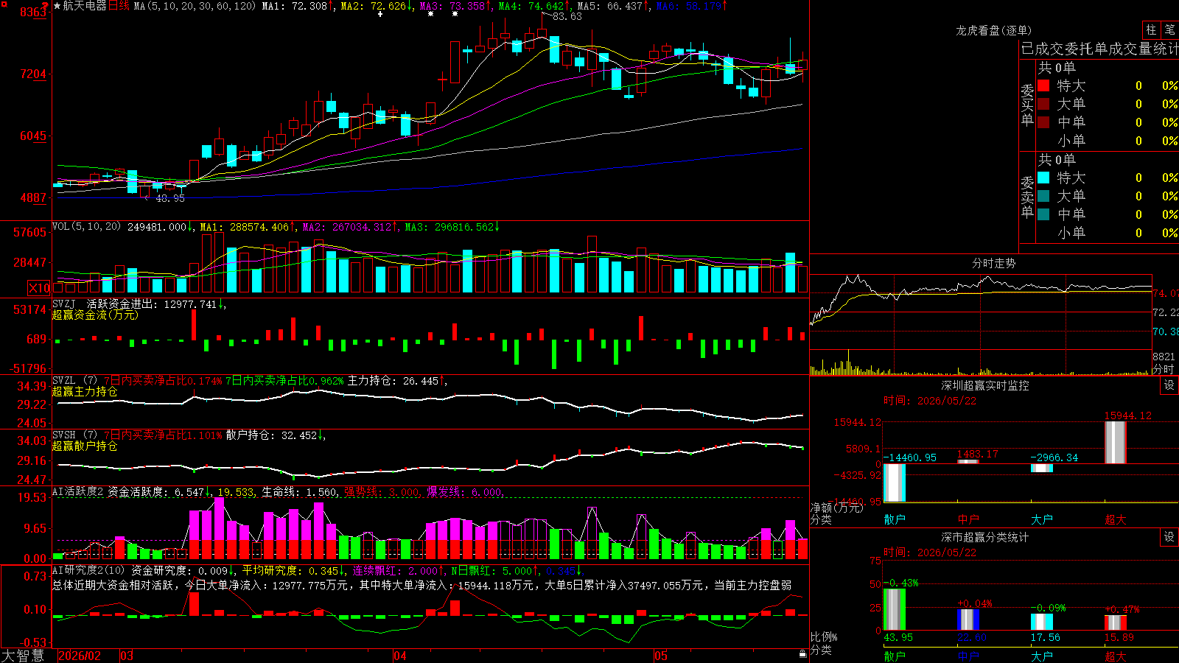Click the VOL(5,10,20) indicator label
1179x663 pixels.
click(x=87, y=227)
